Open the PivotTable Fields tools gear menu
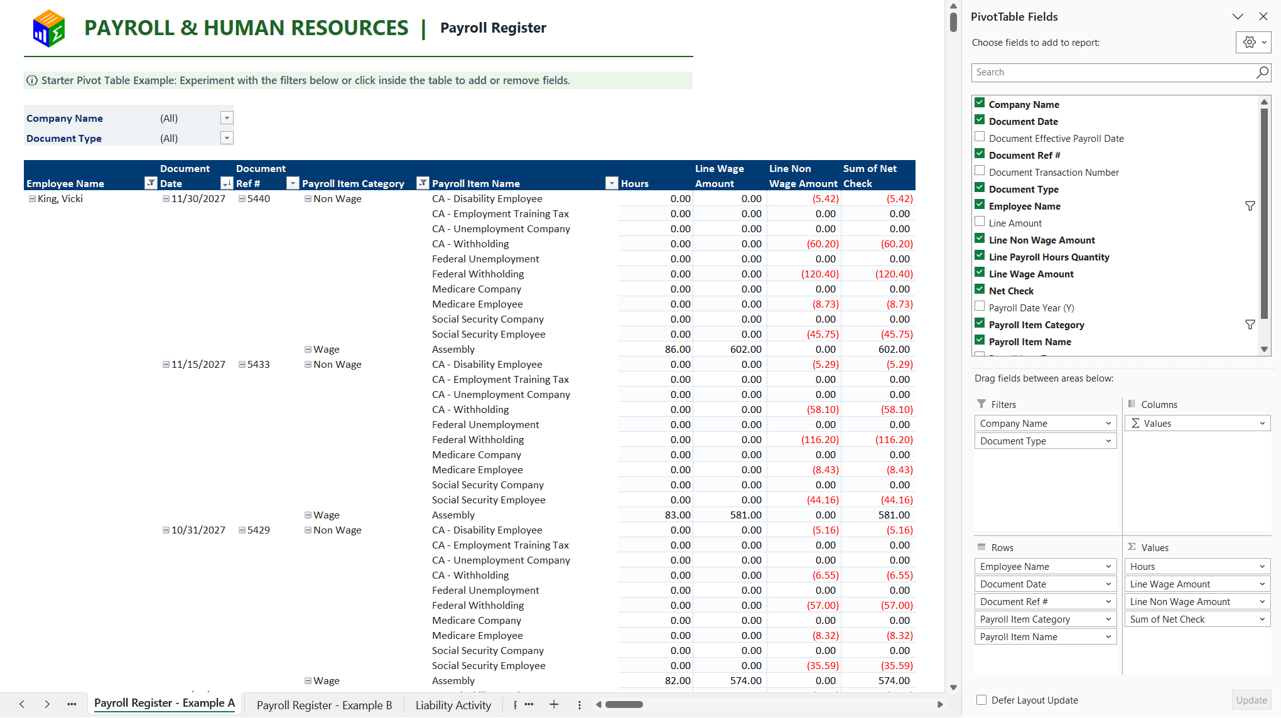 [x=1253, y=42]
